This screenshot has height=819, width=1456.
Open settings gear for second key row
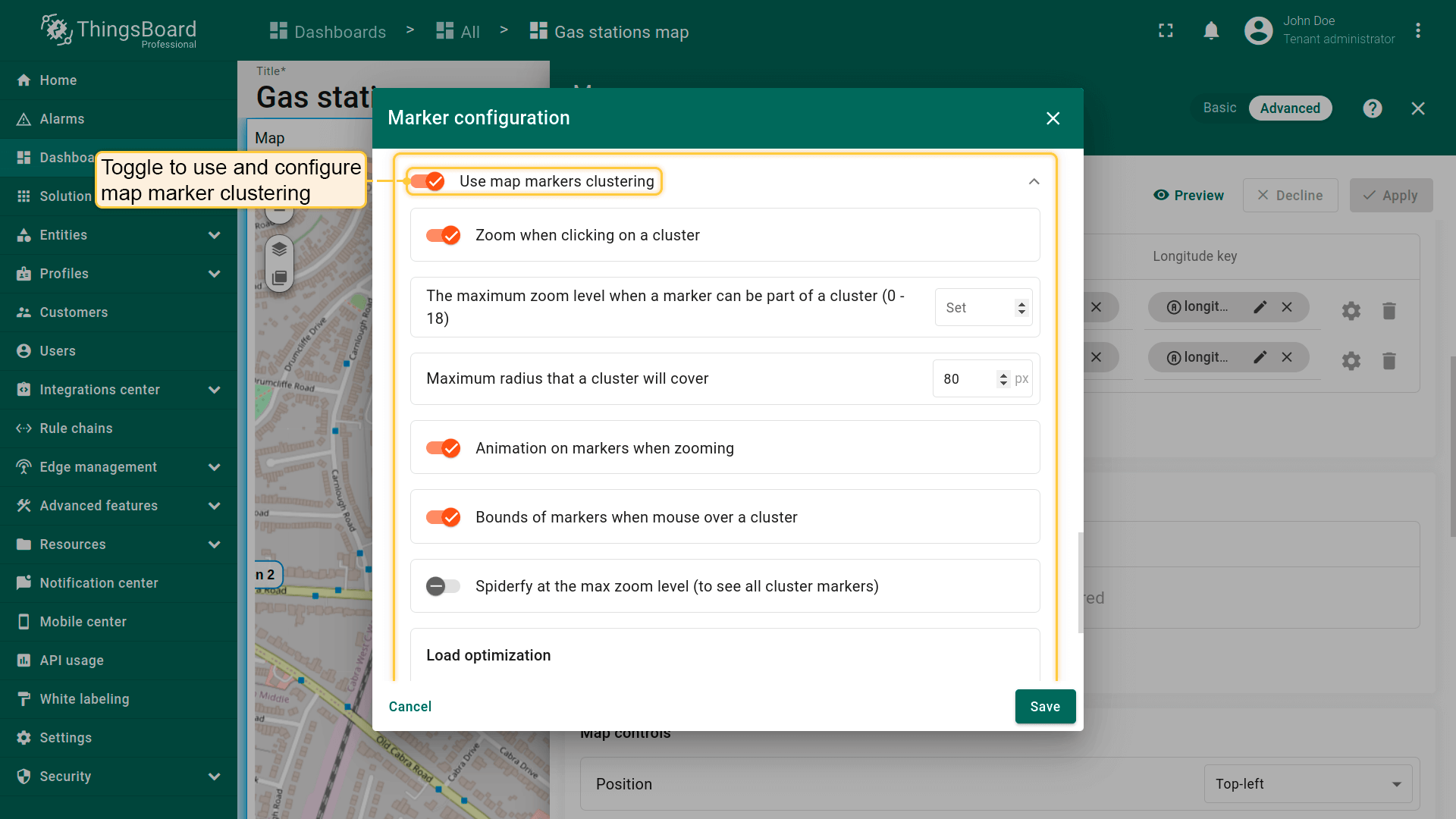point(1351,361)
